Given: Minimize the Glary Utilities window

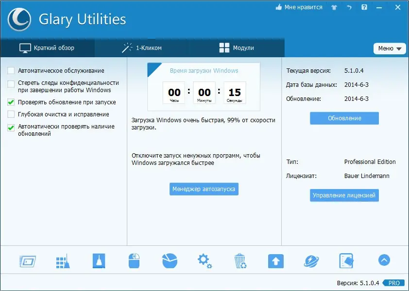Looking at the screenshot, I should (x=379, y=8).
